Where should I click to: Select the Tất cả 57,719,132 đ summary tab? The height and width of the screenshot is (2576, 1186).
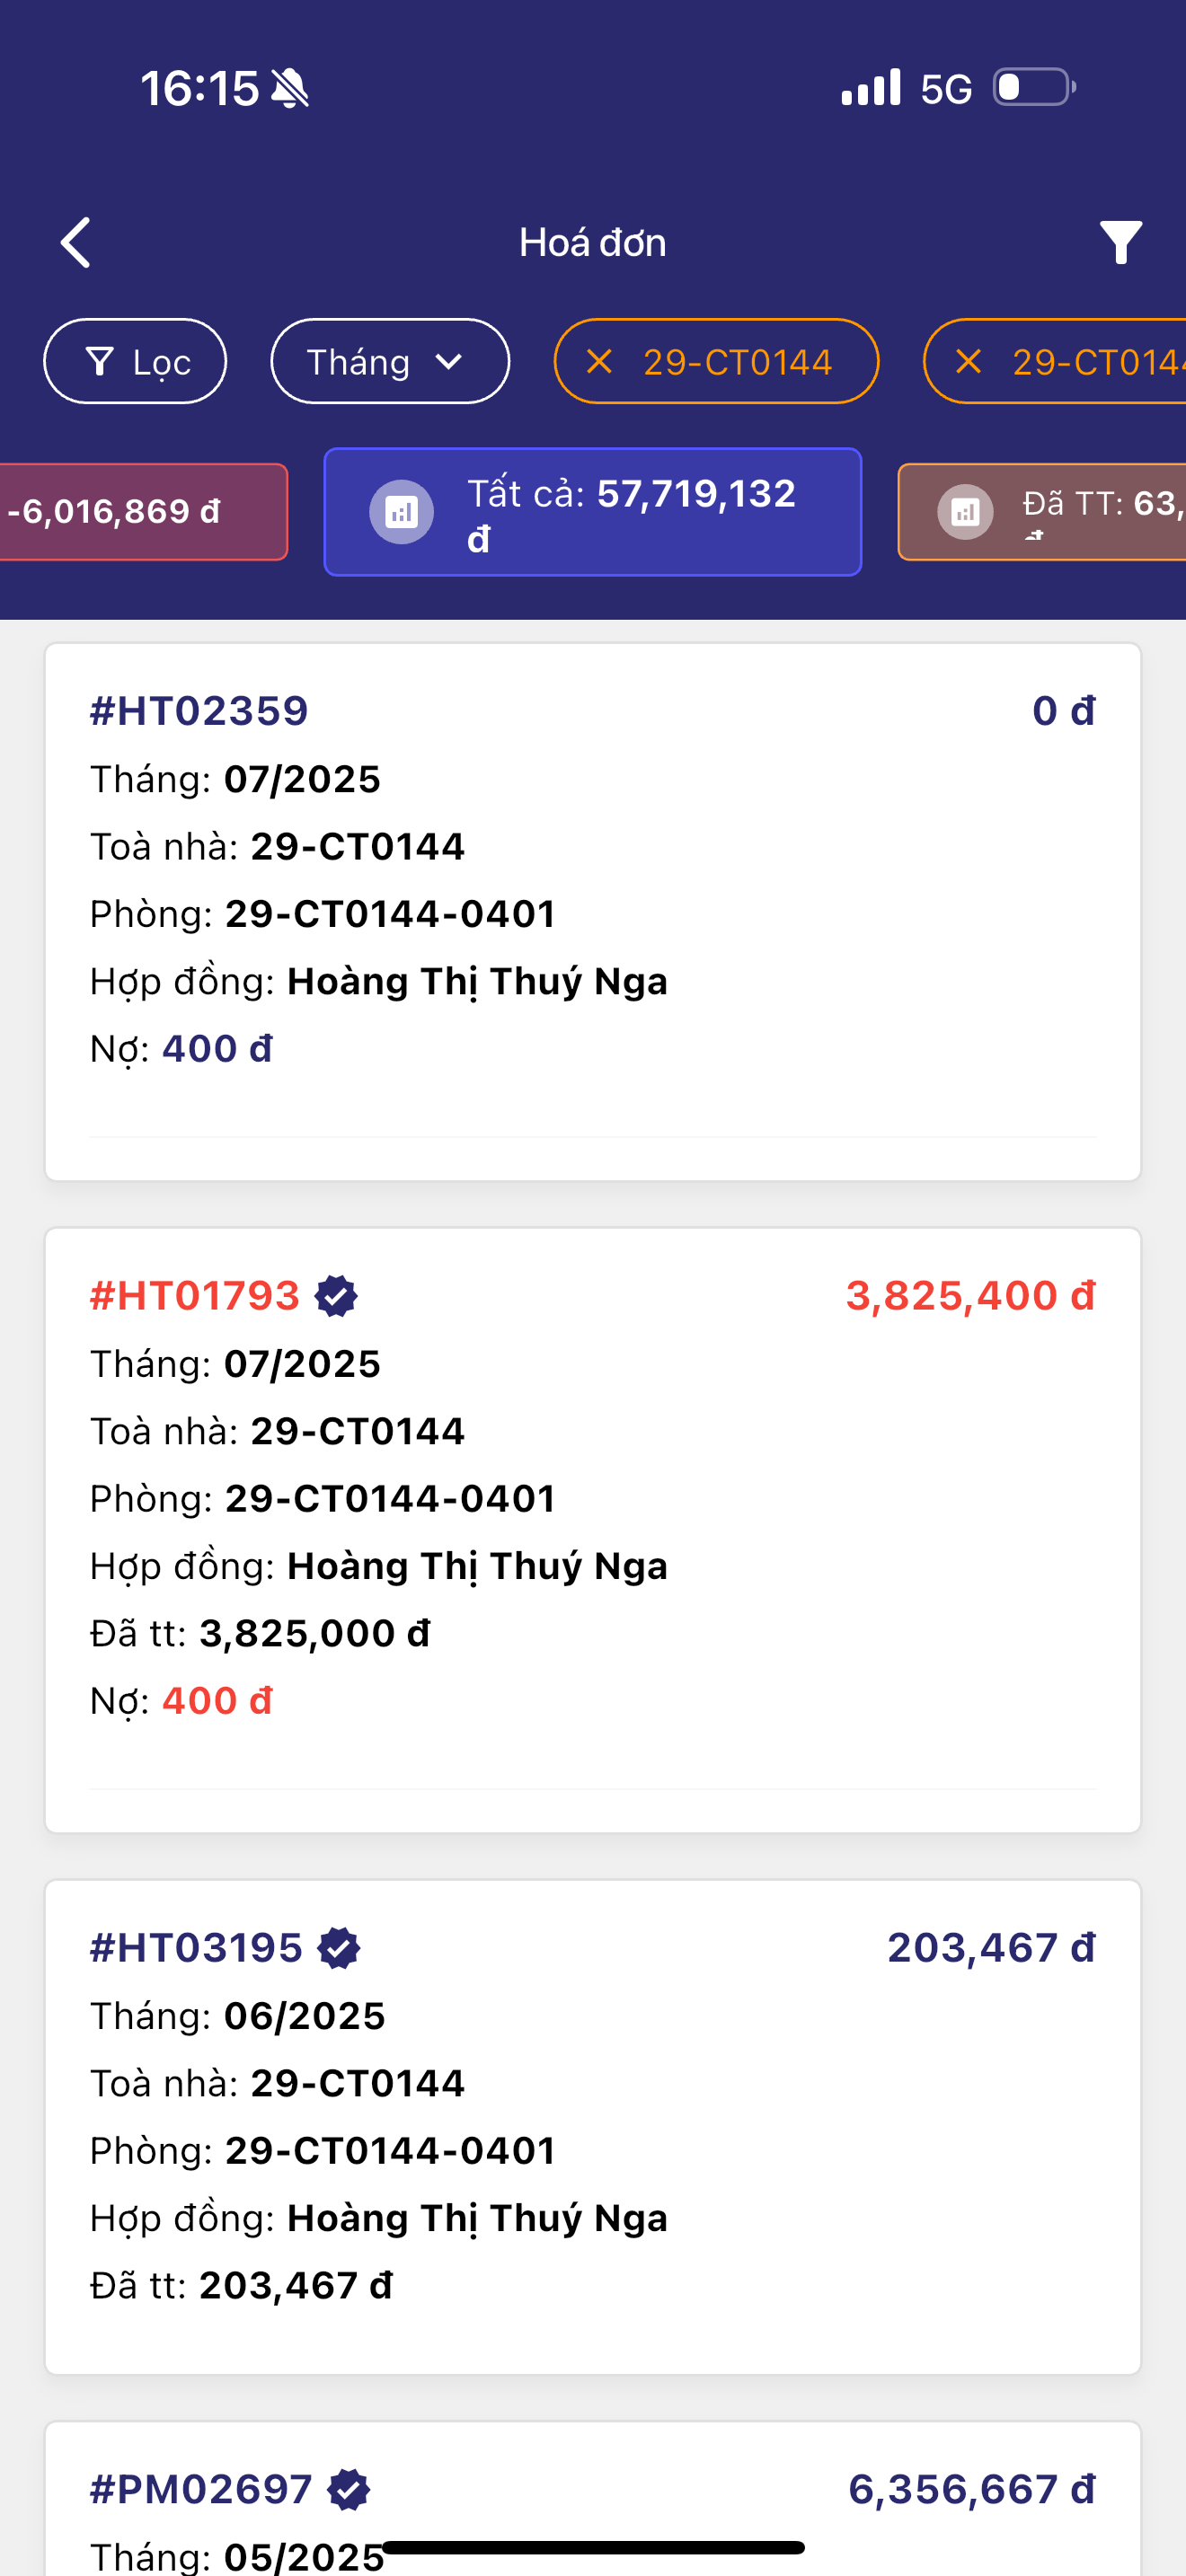pyautogui.click(x=592, y=512)
